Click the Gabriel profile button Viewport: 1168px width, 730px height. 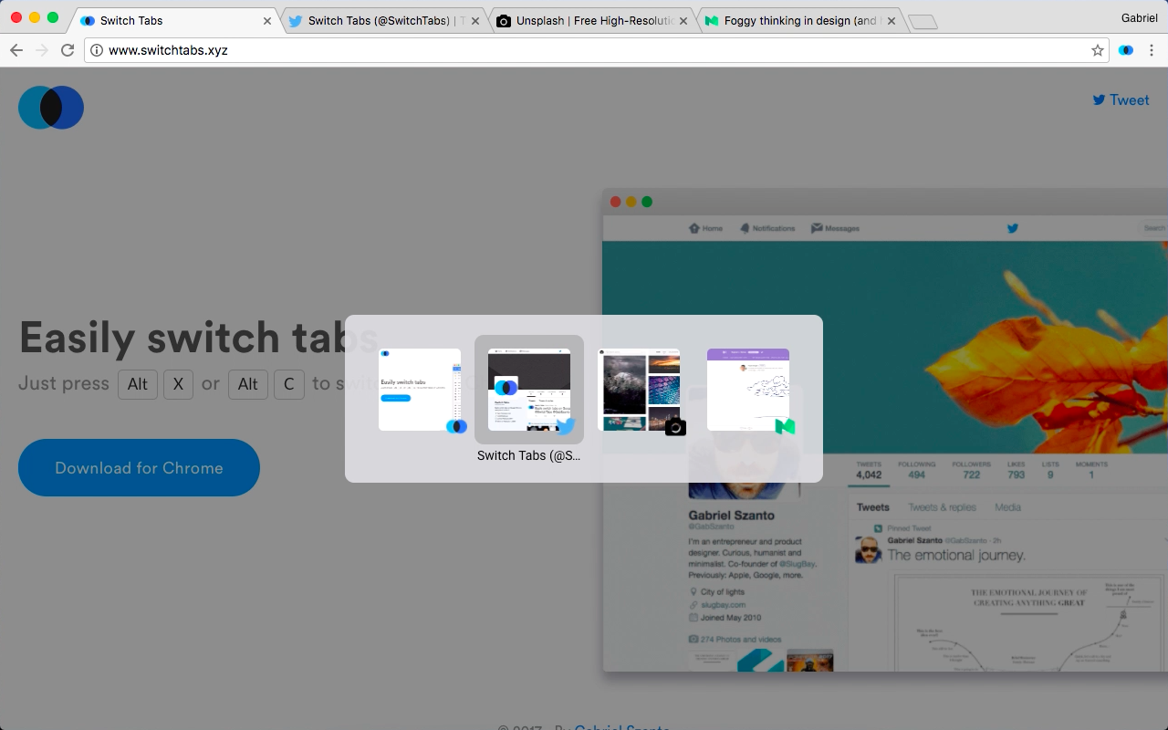coord(1140,18)
